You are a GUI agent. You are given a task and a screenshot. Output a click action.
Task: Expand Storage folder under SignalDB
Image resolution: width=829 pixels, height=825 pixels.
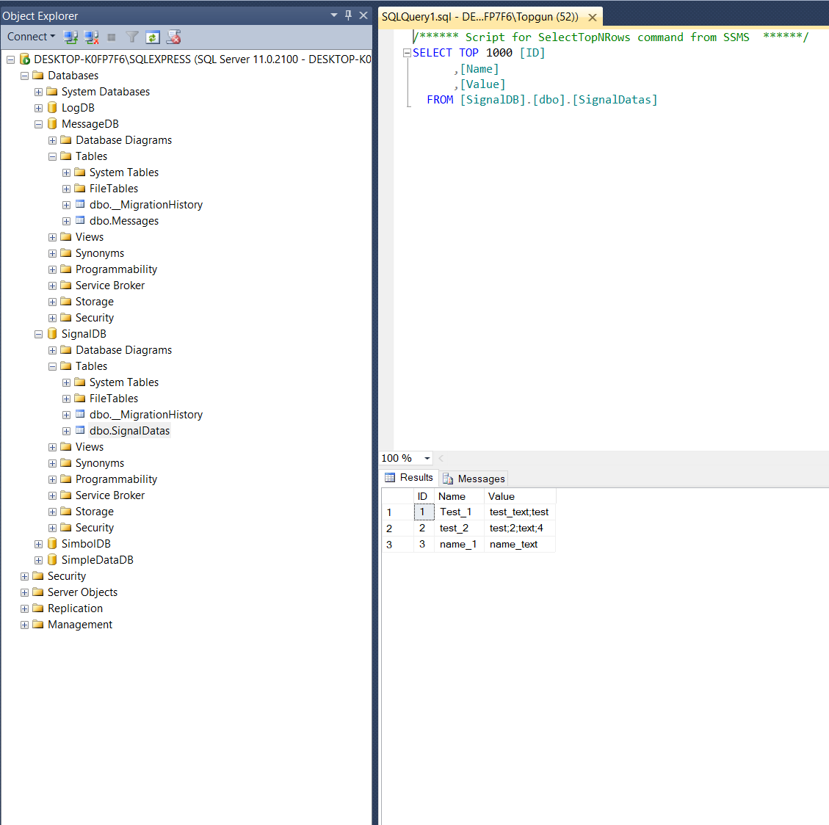[x=52, y=512]
